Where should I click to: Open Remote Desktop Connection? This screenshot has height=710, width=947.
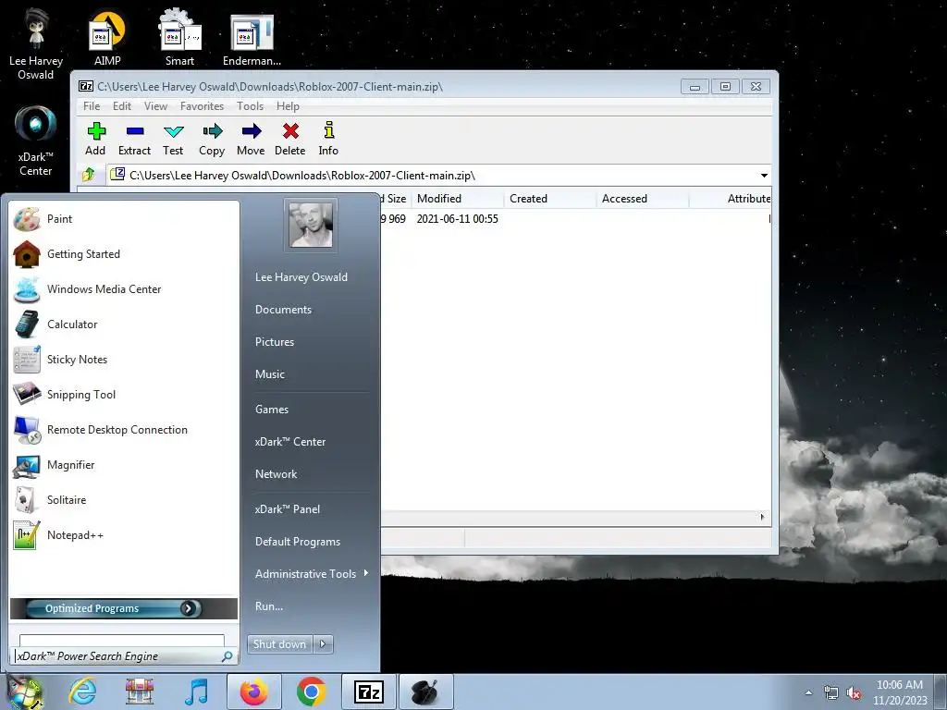(x=124, y=430)
